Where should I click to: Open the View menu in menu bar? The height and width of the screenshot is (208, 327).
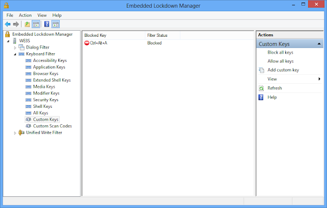point(42,15)
